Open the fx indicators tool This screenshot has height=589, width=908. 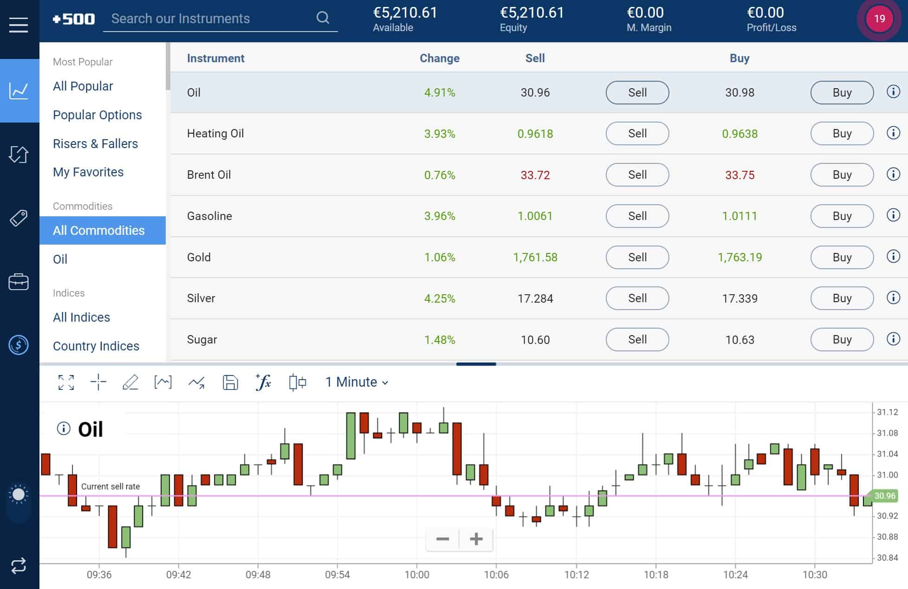263,382
